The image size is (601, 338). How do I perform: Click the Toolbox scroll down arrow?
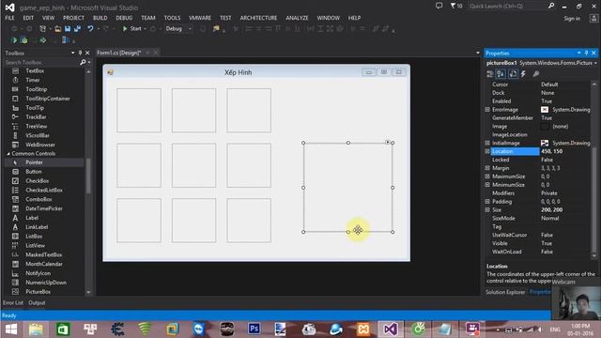[88, 292]
